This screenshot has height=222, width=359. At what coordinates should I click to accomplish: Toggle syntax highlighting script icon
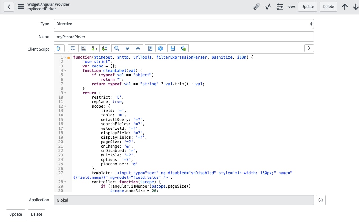59,48
